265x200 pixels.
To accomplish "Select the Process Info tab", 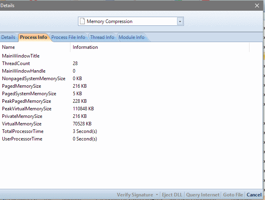I will pos(33,37).
